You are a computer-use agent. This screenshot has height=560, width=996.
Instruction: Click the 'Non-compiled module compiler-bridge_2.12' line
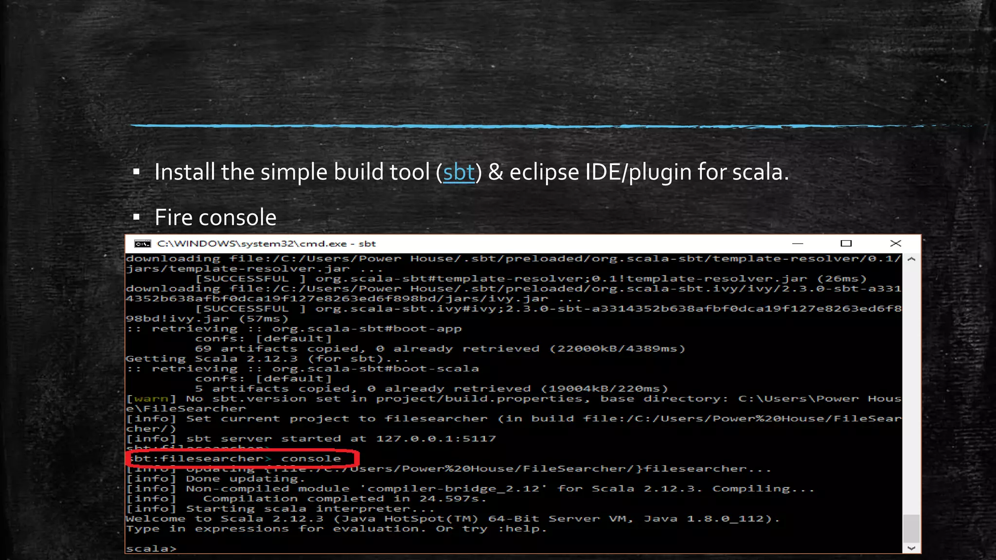coord(470,489)
